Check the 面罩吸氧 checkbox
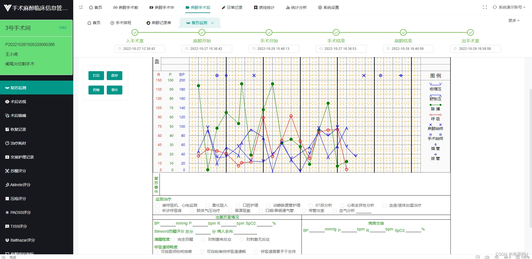 coord(230,211)
